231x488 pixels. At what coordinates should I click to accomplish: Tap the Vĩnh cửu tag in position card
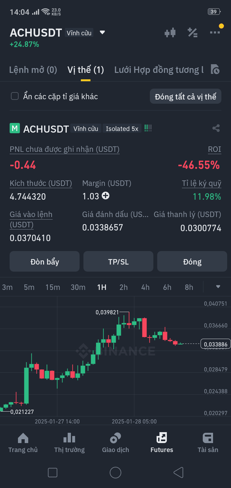coord(86,128)
